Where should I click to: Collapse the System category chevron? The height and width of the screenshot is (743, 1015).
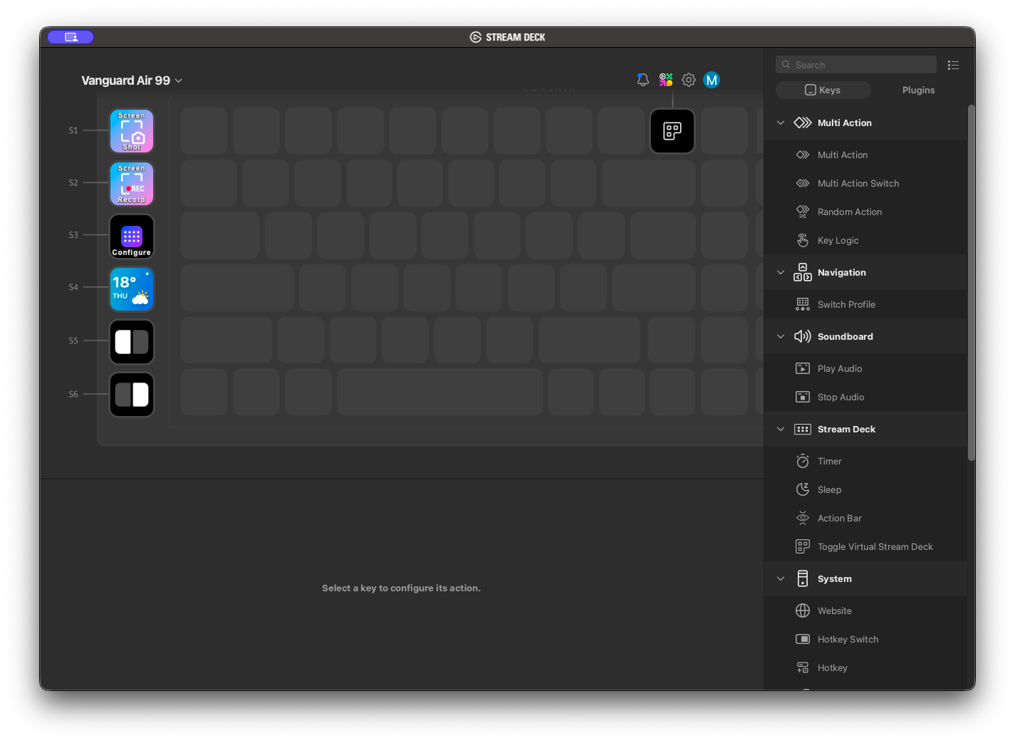[x=781, y=578]
